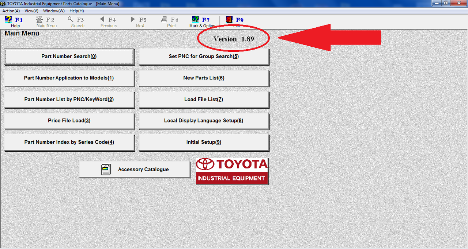Click the F9 Exit door icon
The image size is (468, 249).
click(x=229, y=20)
